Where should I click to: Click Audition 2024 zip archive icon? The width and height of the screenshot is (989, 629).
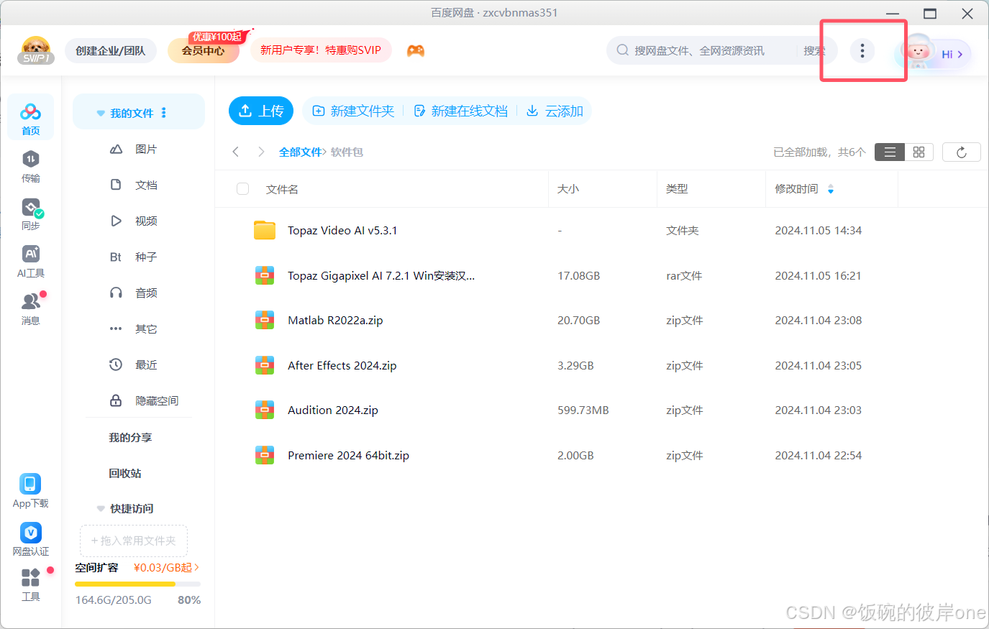point(265,410)
